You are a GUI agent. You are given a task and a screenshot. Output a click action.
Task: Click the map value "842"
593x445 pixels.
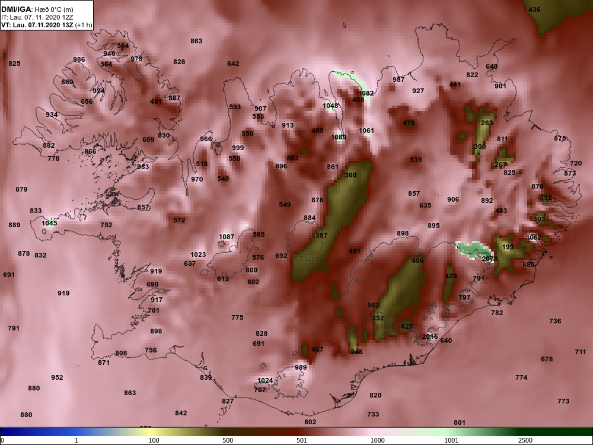181,413
